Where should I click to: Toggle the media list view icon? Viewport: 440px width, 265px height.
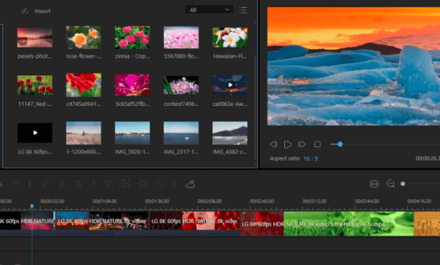click(243, 10)
